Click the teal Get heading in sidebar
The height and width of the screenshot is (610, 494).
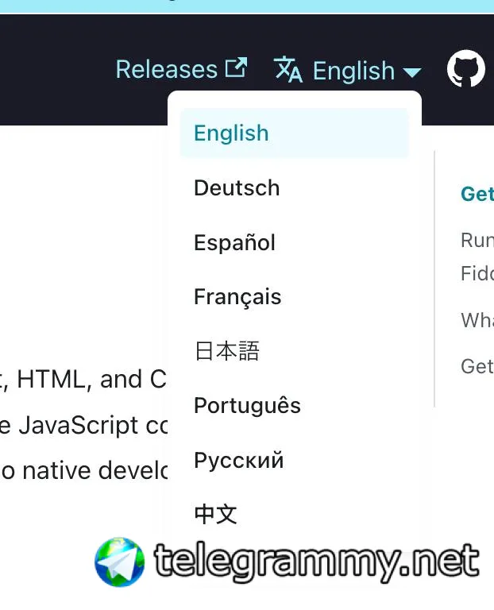(x=477, y=193)
